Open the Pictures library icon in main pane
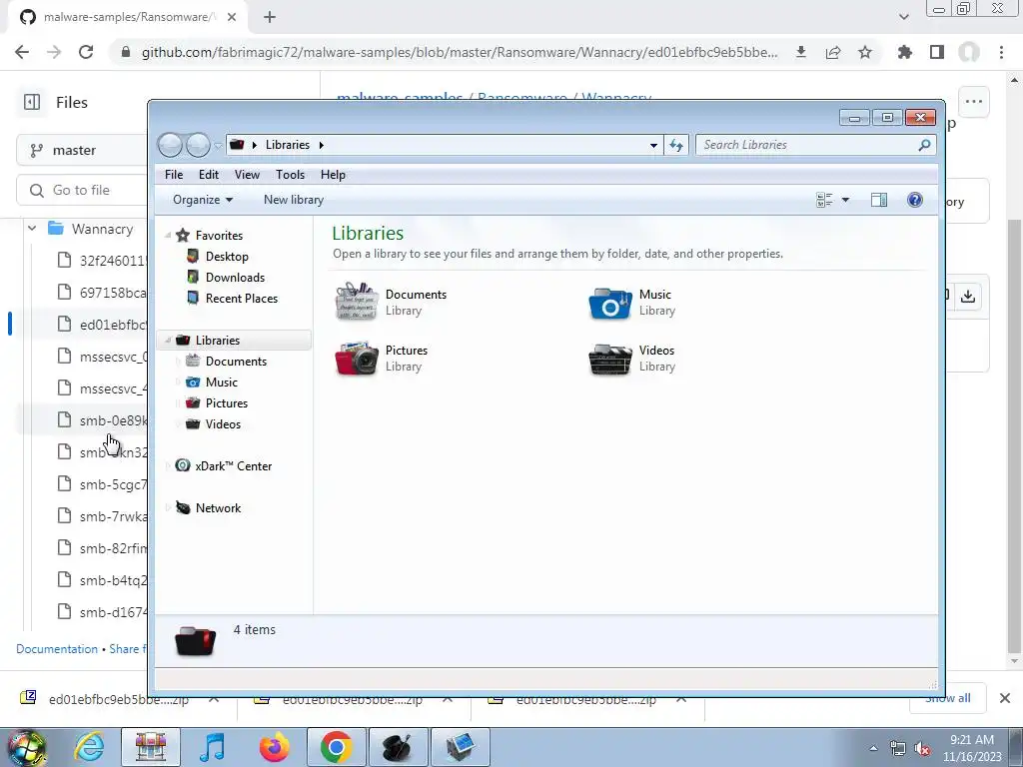Image resolution: width=1023 pixels, height=767 pixels. coord(357,359)
